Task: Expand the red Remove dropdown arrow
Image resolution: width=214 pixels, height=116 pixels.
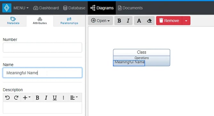Action: 186,21
